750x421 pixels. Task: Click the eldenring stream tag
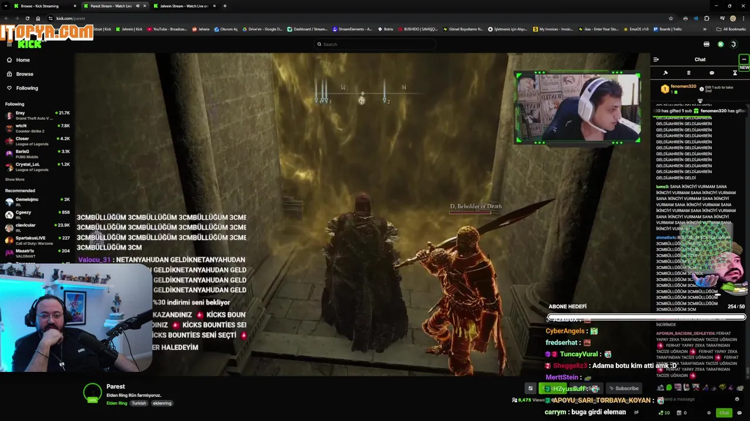[162, 403]
